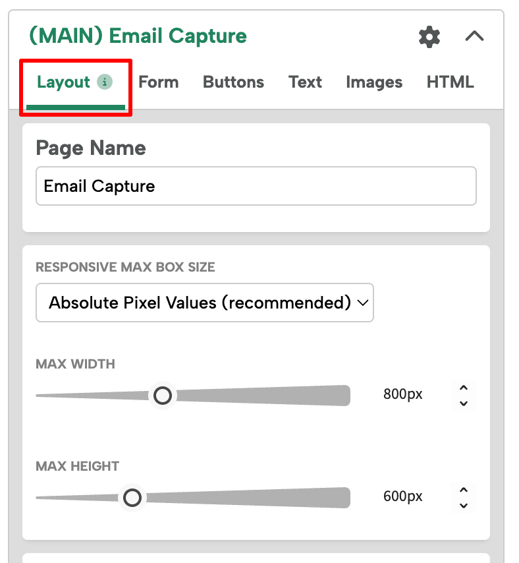The image size is (519, 563).
Task: Click inside the Page Name input field
Action: tap(256, 186)
